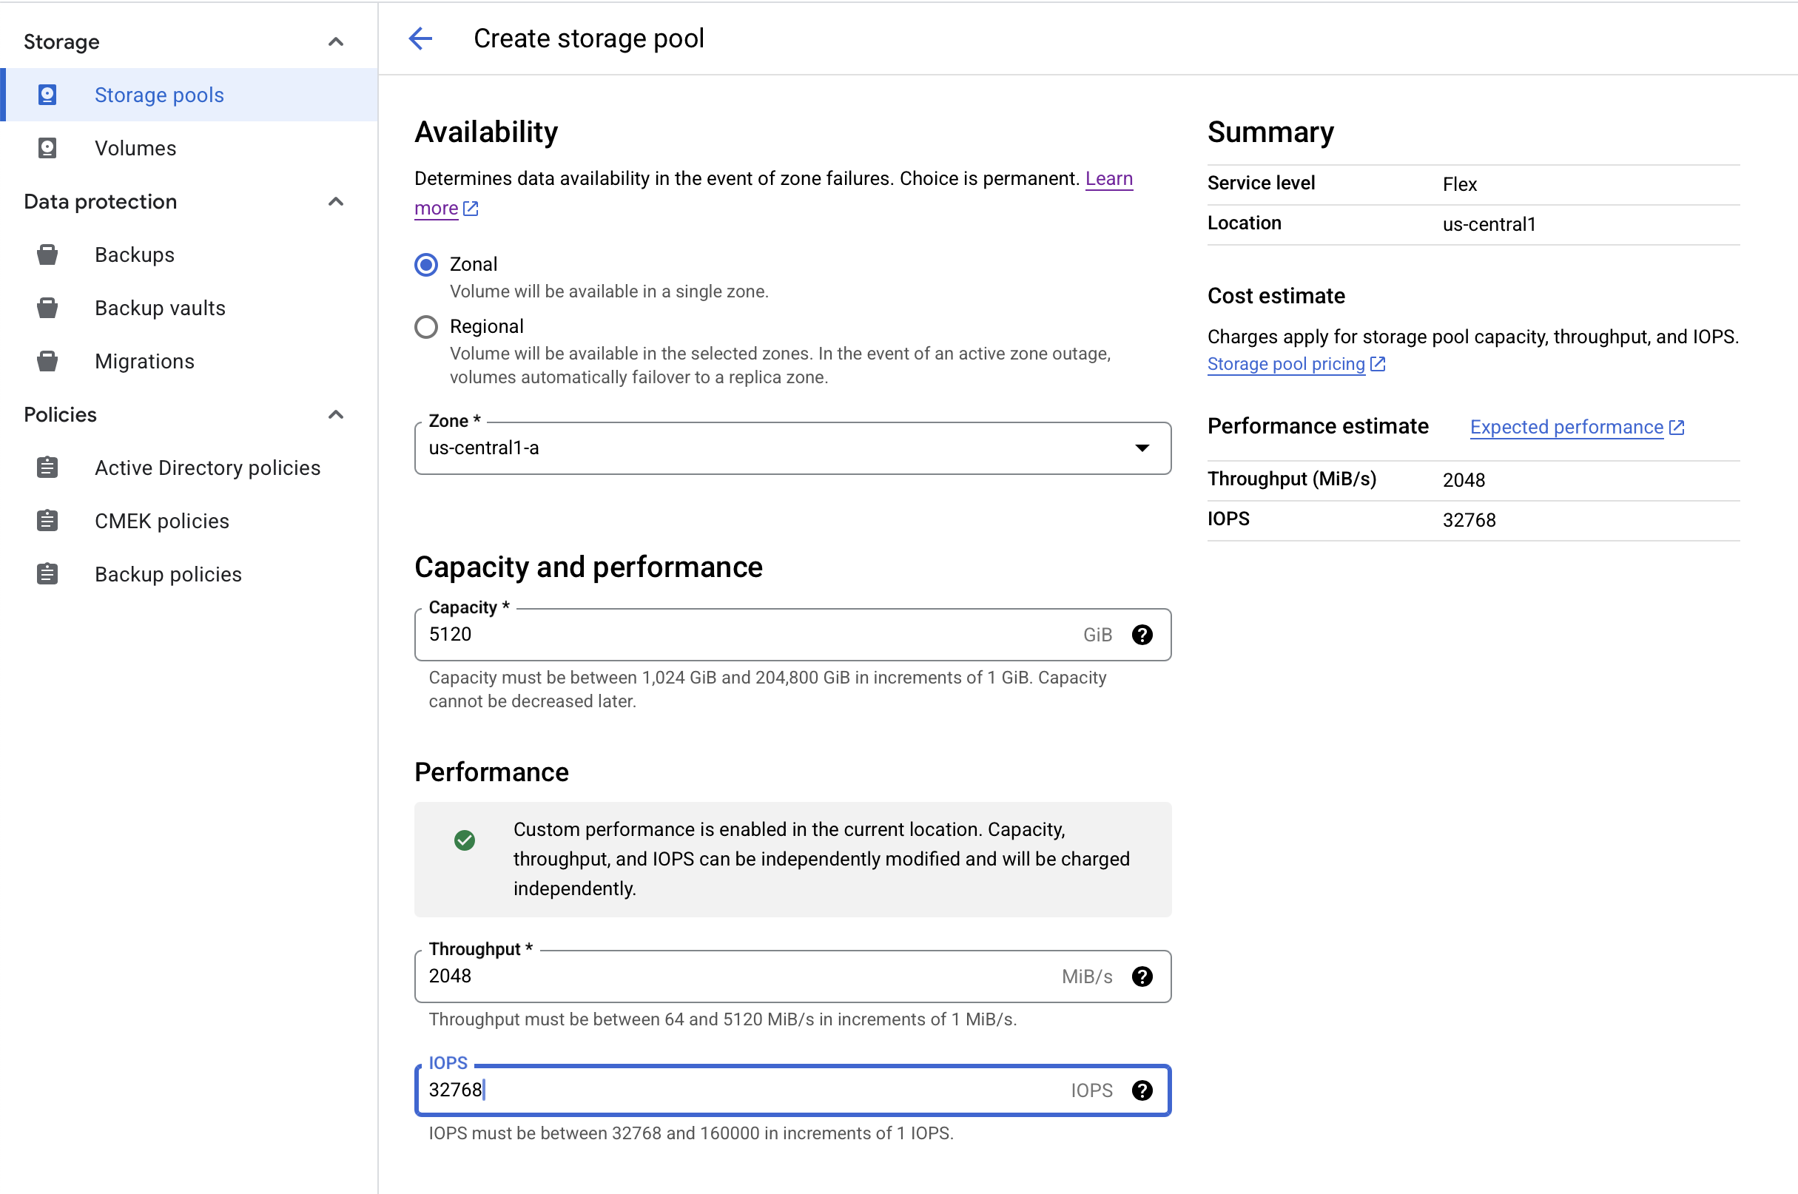Viewport: 1798px width, 1194px height.
Task: Click the CMEK policies sidebar icon
Action: [47, 521]
